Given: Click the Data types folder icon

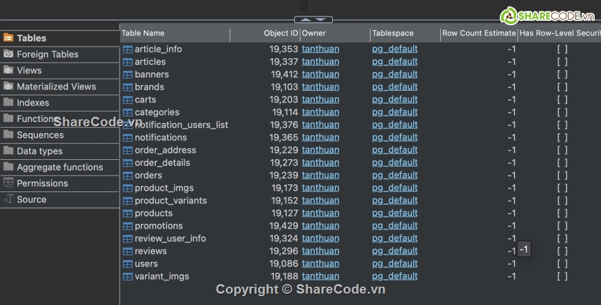Looking at the screenshot, I should pyautogui.click(x=8, y=150).
